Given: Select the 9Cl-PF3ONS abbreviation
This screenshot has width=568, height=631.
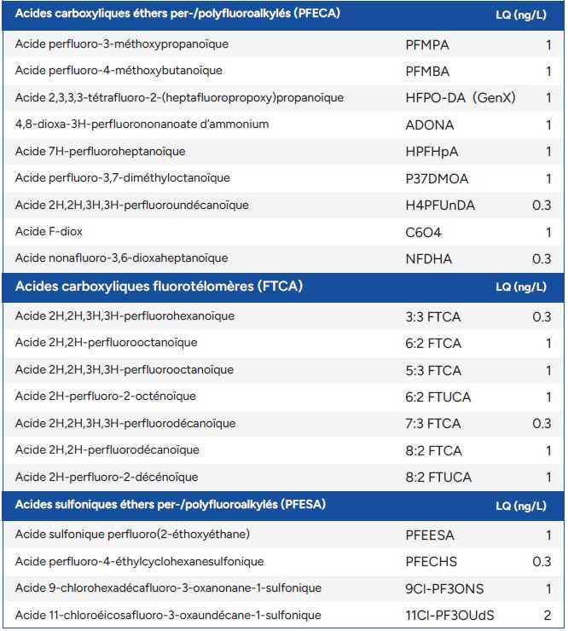Looking at the screenshot, I should tap(444, 589).
